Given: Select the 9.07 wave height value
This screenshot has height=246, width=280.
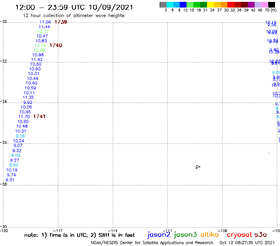Looking at the screenshot, I should (18, 146).
